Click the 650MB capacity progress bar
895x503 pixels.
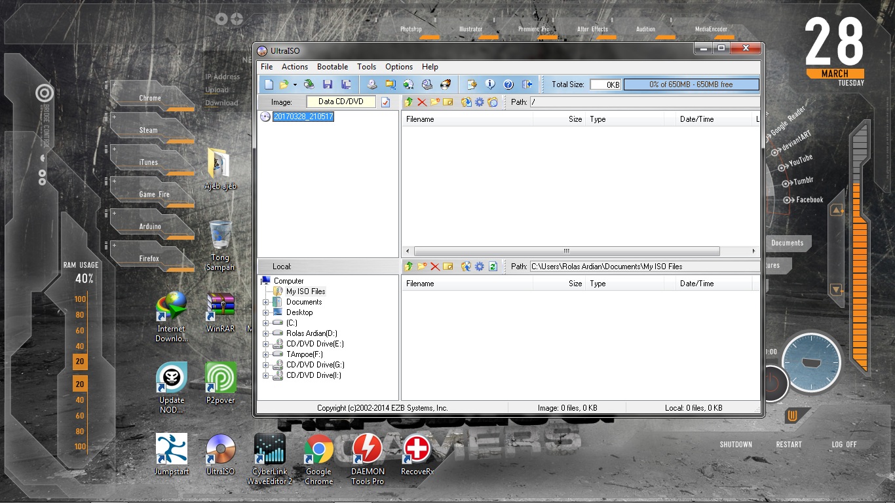[x=691, y=84]
